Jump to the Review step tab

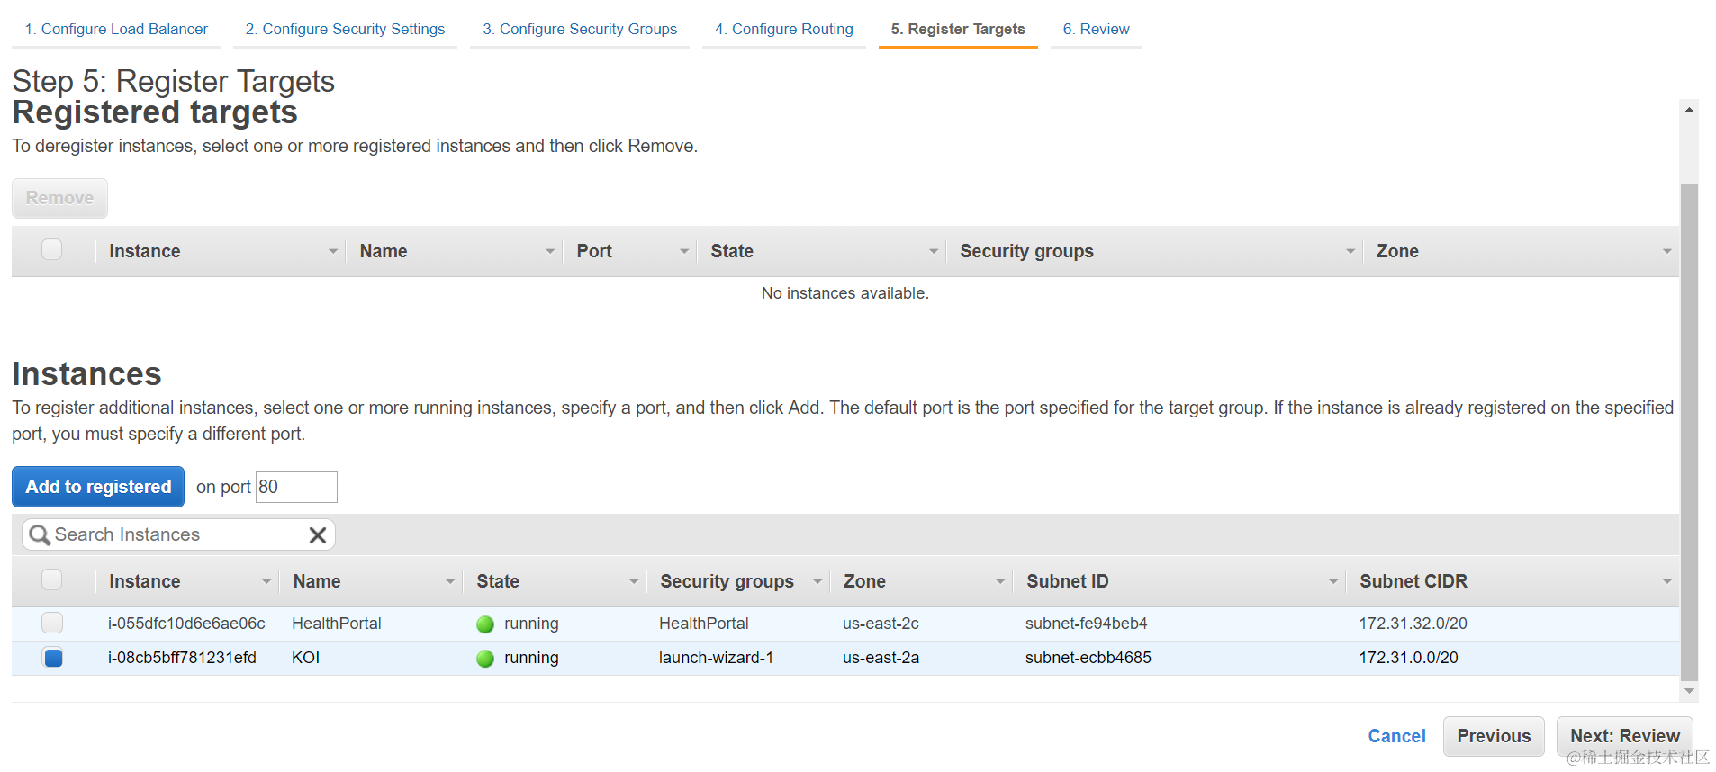coord(1096,29)
